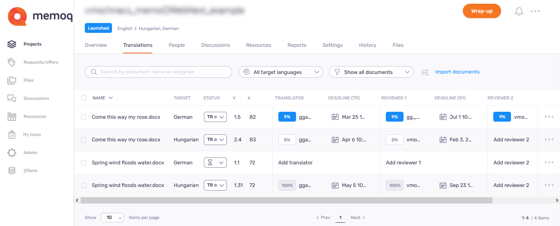Expand the All target languages dropdown

(280, 72)
